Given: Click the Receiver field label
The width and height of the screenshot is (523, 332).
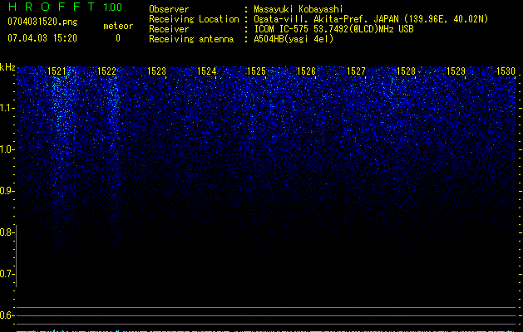Looking at the screenshot, I should tap(169, 29).
